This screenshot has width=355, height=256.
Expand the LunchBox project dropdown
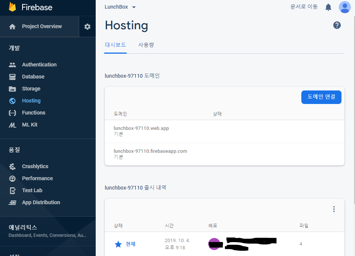(x=120, y=7)
